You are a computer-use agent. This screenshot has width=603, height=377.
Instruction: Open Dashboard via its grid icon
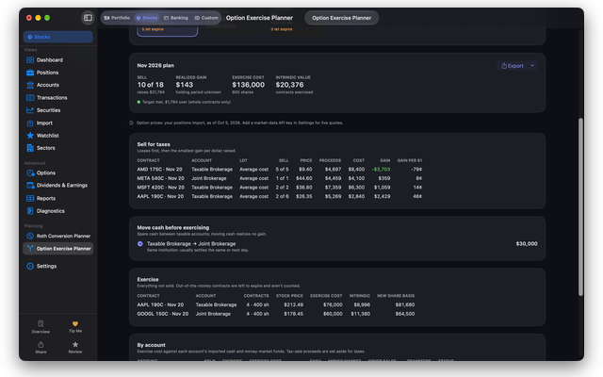click(x=30, y=60)
